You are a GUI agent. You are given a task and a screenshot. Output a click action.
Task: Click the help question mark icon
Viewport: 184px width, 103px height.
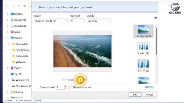(156, 18)
